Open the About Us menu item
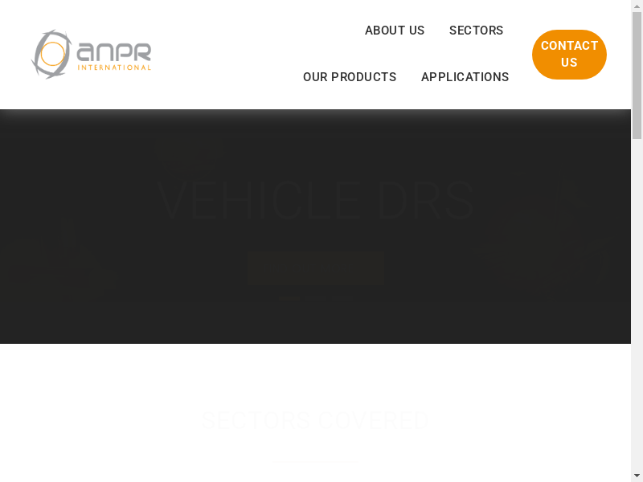 [395, 31]
